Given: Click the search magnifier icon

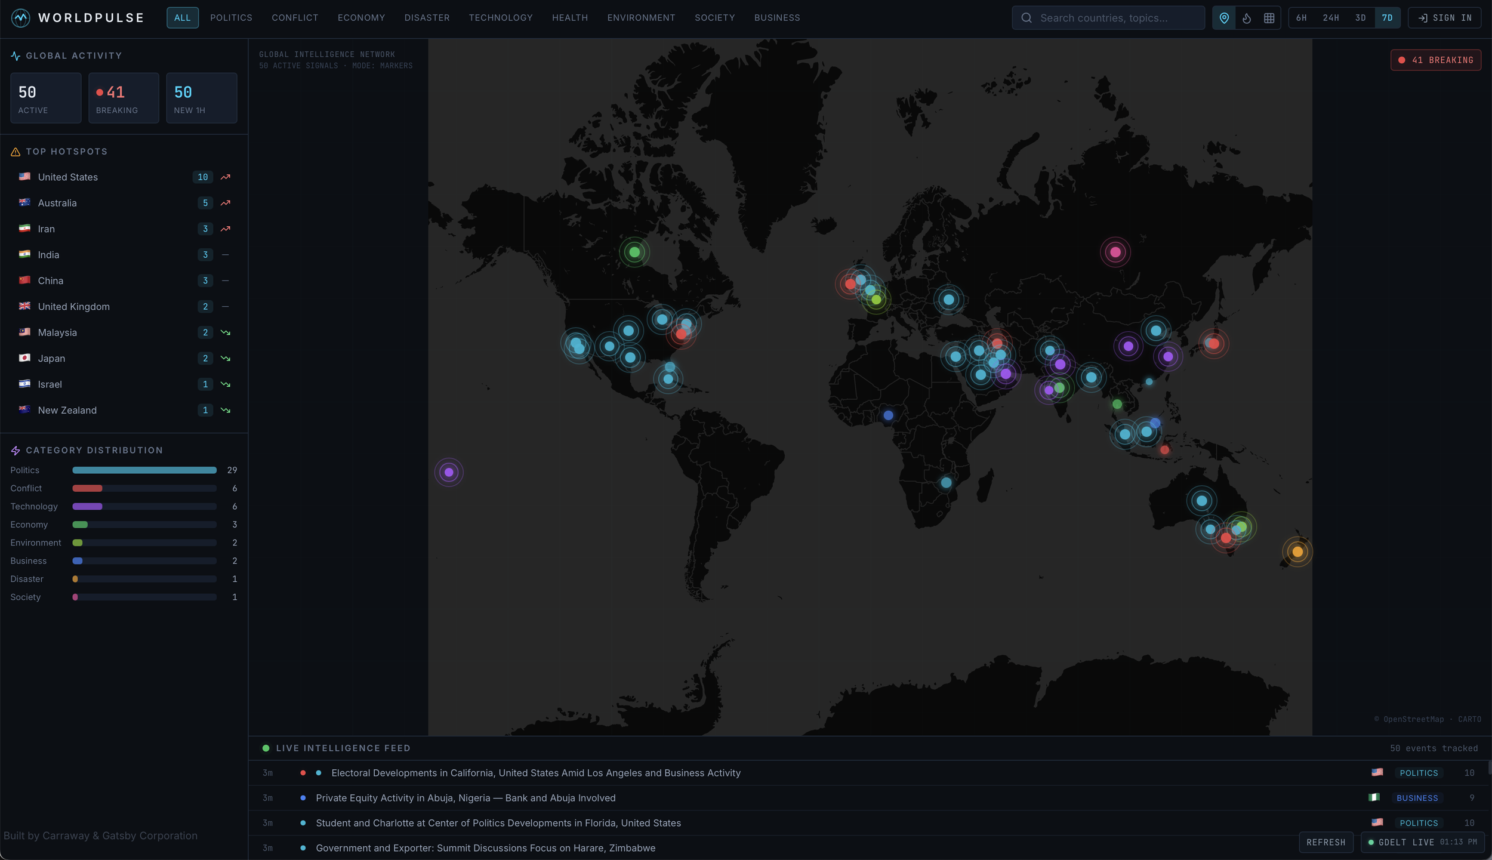Looking at the screenshot, I should [x=1026, y=17].
